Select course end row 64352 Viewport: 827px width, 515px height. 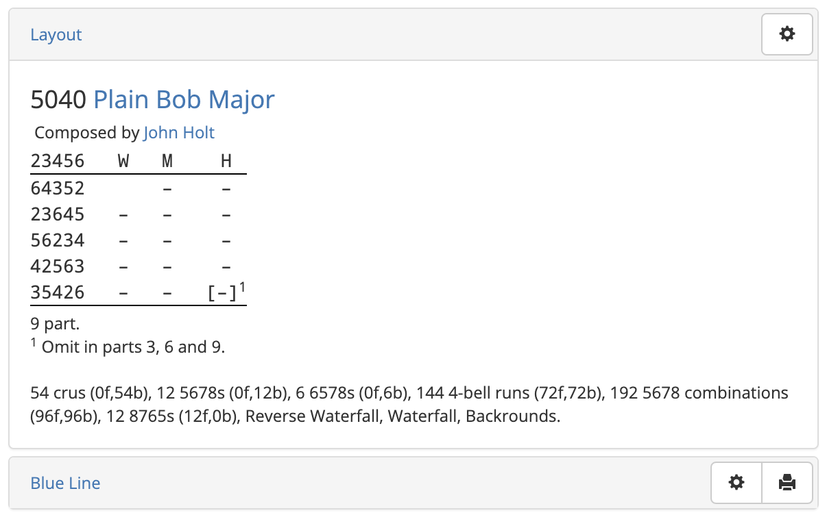click(x=58, y=187)
